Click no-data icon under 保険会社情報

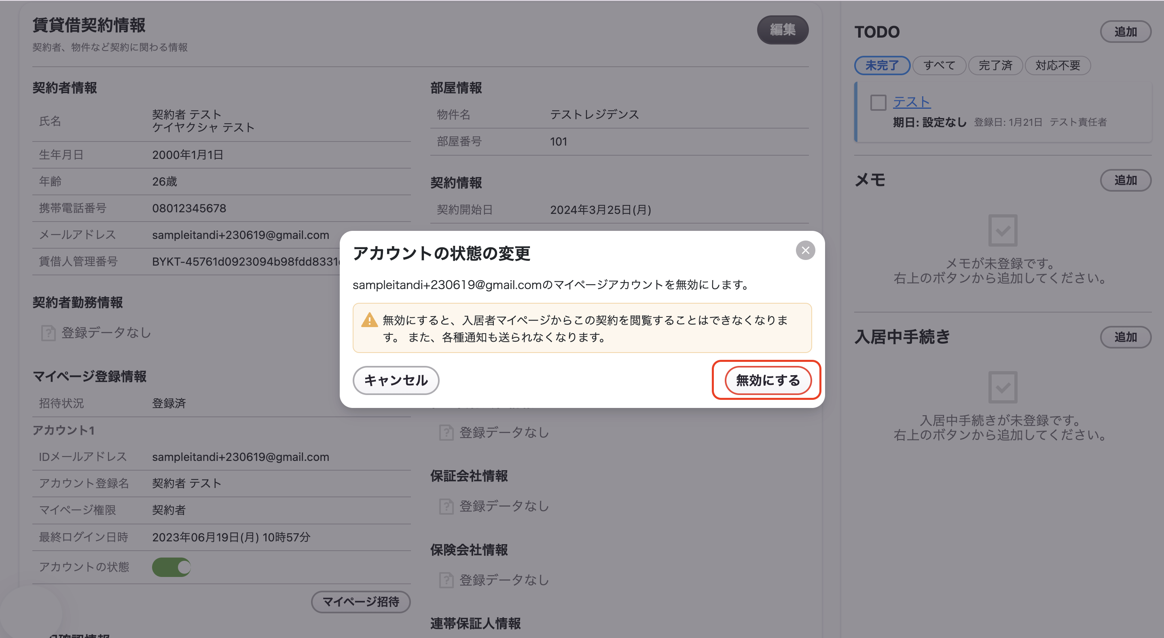446,580
